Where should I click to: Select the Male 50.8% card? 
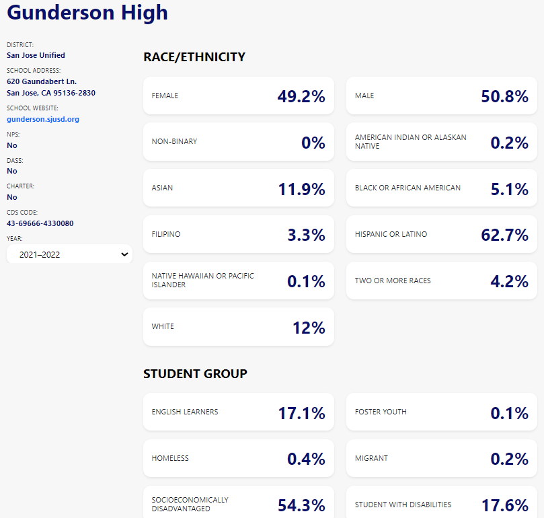pyautogui.click(x=441, y=96)
